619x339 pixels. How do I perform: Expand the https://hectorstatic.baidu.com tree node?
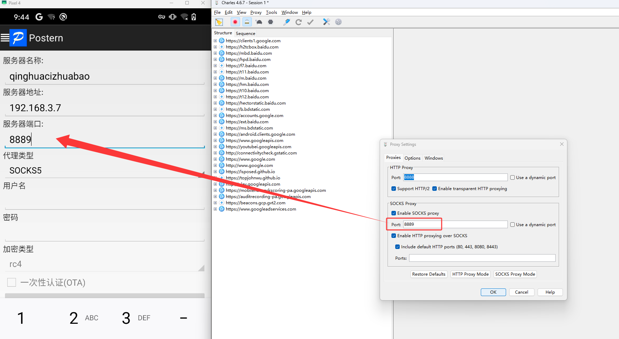click(215, 103)
